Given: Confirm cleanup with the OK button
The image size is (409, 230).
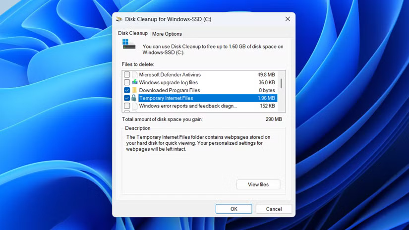Looking at the screenshot, I should click(x=234, y=209).
